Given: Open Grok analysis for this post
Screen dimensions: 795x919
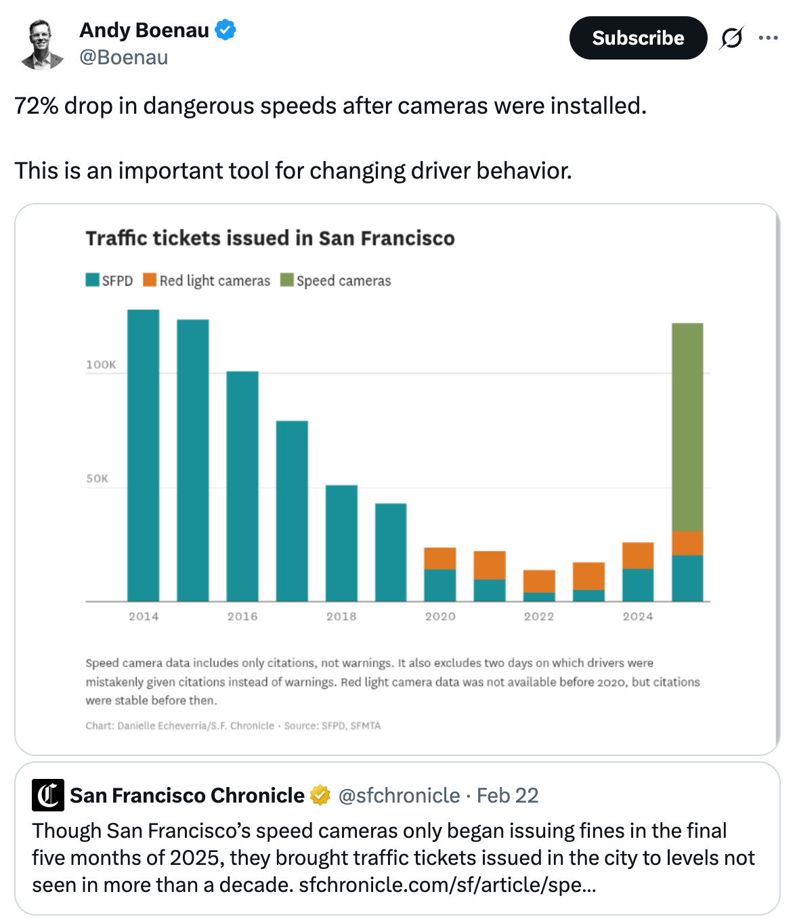Looking at the screenshot, I should click(x=732, y=38).
